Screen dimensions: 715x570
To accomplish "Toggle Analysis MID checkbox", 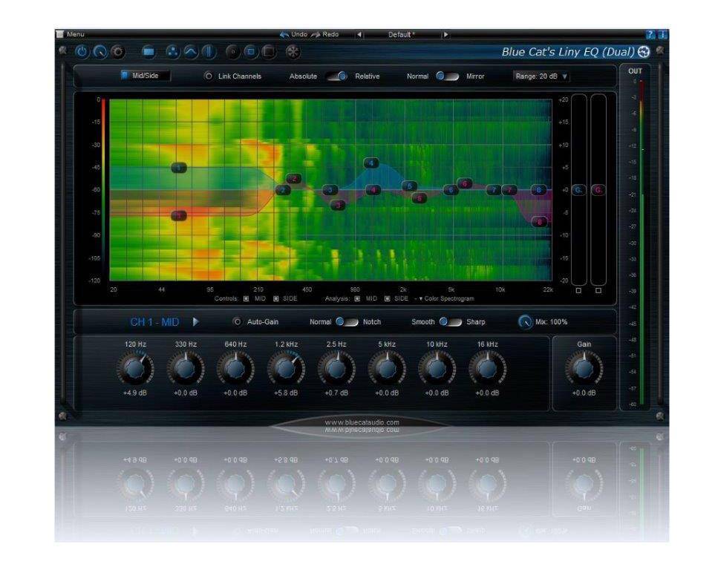I will click(358, 298).
